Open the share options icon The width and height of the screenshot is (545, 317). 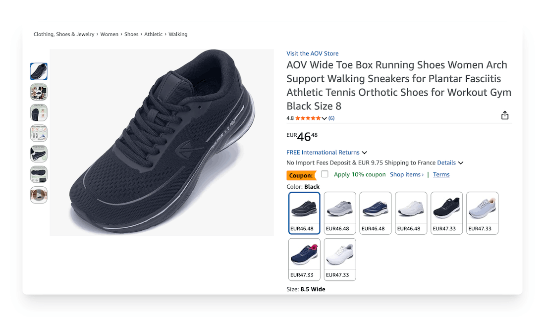point(505,114)
